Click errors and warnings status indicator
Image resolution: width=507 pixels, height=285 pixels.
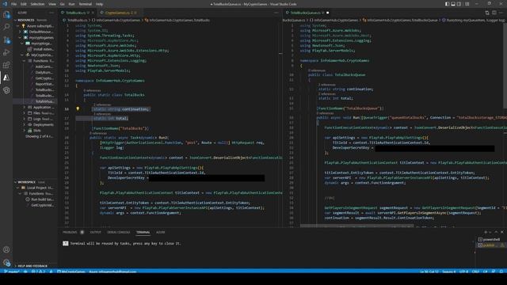[x=38, y=272]
